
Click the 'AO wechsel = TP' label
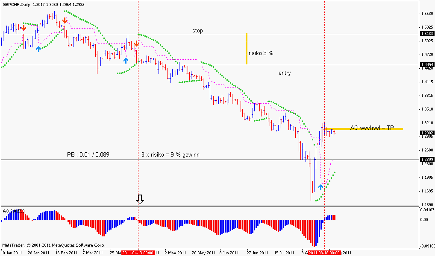(372, 128)
